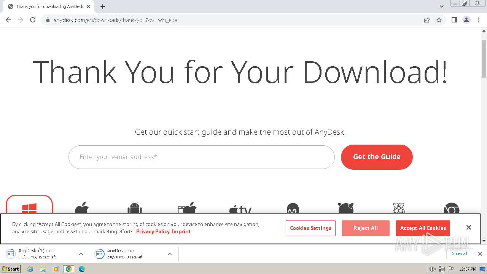Expand options for AnyDesk.exe download

coord(170,254)
